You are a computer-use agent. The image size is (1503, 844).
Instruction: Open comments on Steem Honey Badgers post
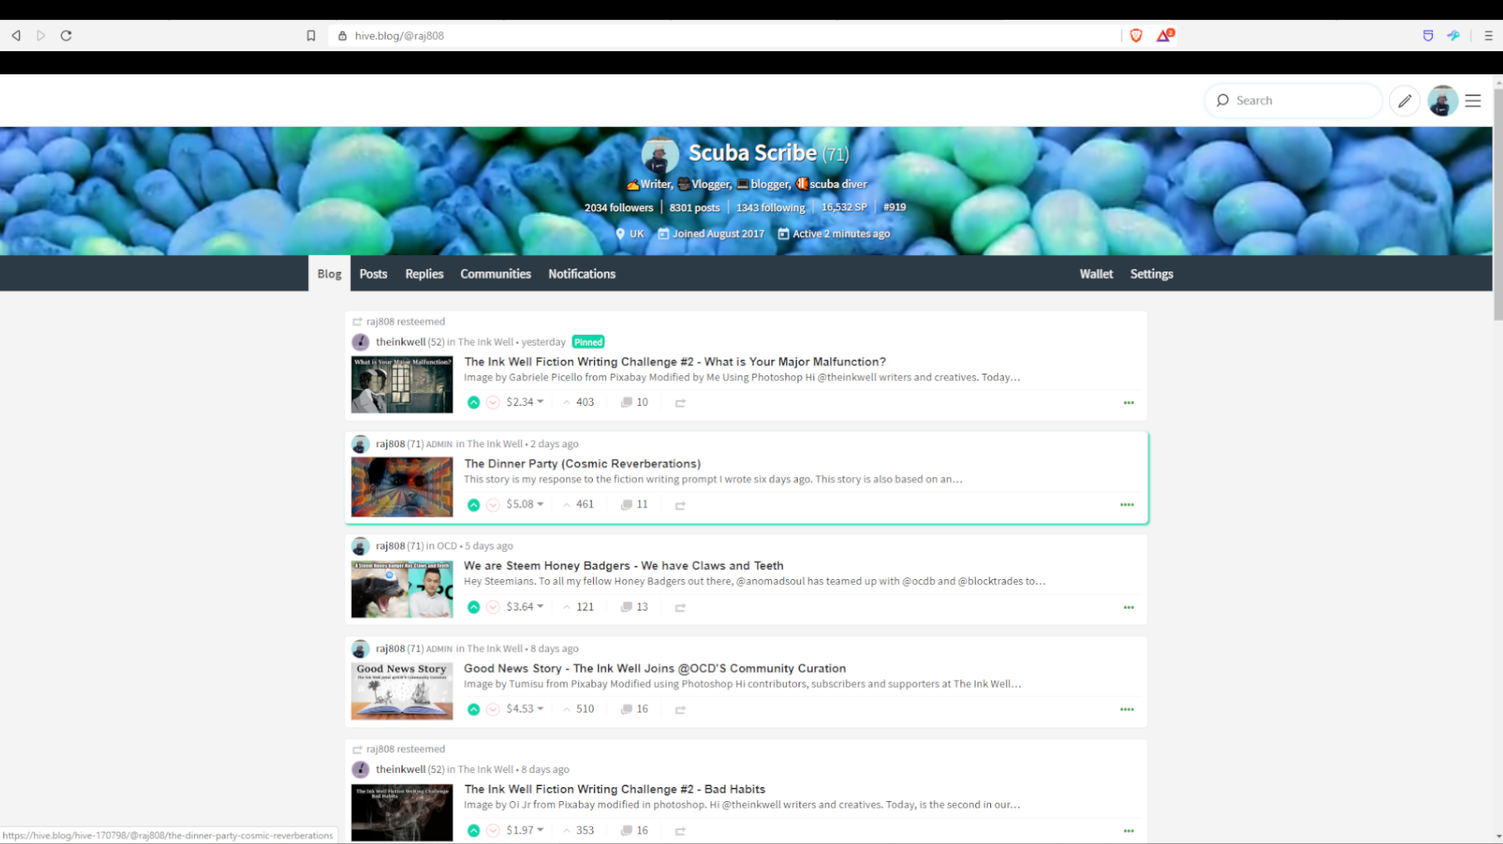[x=634, y=607]
